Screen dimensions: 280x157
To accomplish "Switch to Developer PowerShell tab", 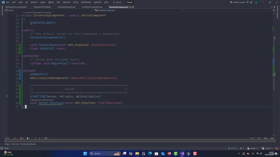I will (42, 7).
